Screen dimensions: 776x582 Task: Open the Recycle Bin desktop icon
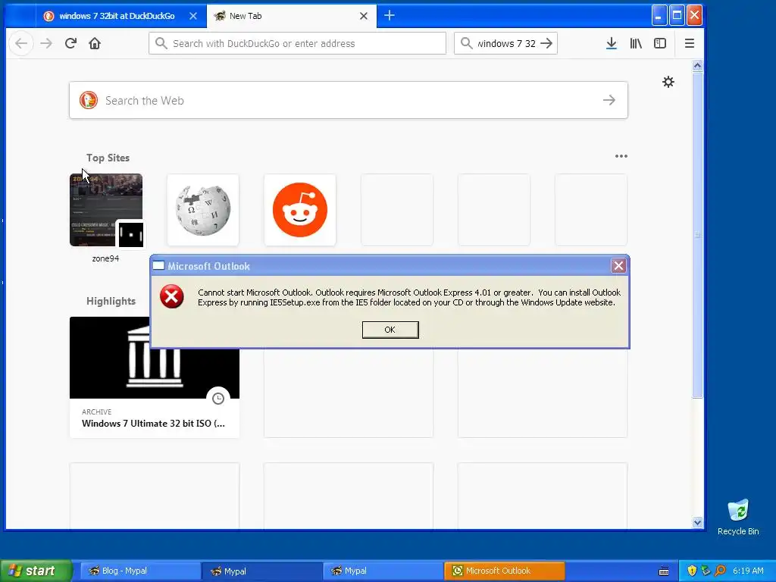pyautogui.click(x=738, y=517)
